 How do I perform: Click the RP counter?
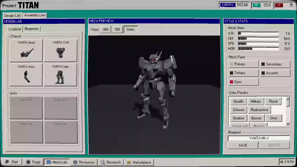(262, 5)
